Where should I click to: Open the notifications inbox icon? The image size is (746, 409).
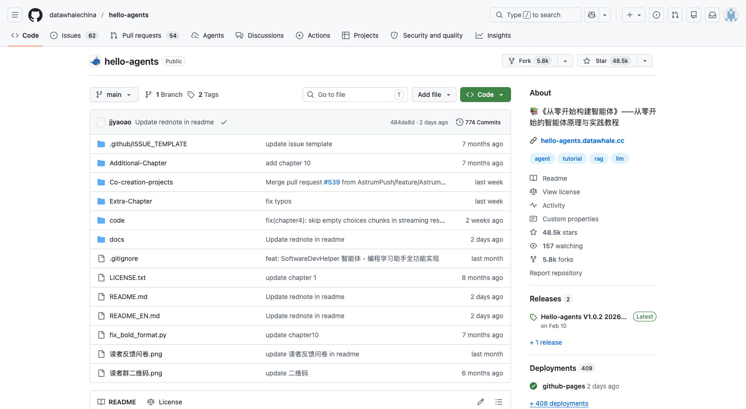[x=712, y=15]
